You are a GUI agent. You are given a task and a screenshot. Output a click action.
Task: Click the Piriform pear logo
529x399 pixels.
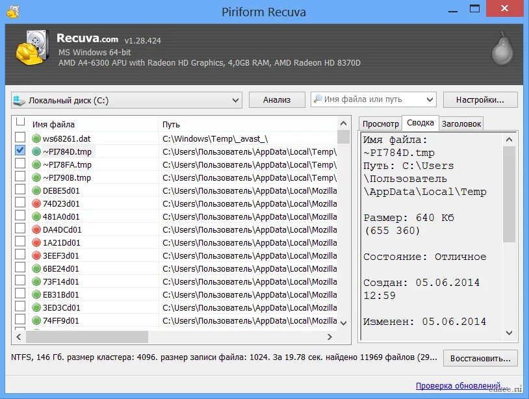(x=502, y=49)
